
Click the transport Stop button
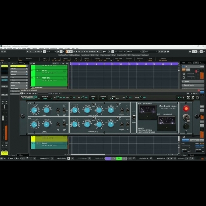point(114,159)
